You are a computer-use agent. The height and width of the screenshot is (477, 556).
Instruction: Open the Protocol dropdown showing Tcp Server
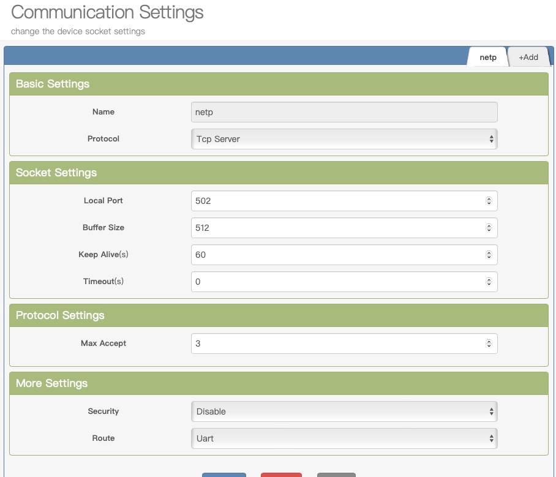[x=344, y=139]
